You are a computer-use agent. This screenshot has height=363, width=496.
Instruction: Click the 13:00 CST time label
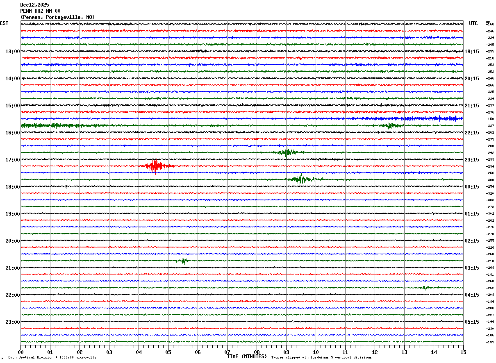[x=12, y=52]
